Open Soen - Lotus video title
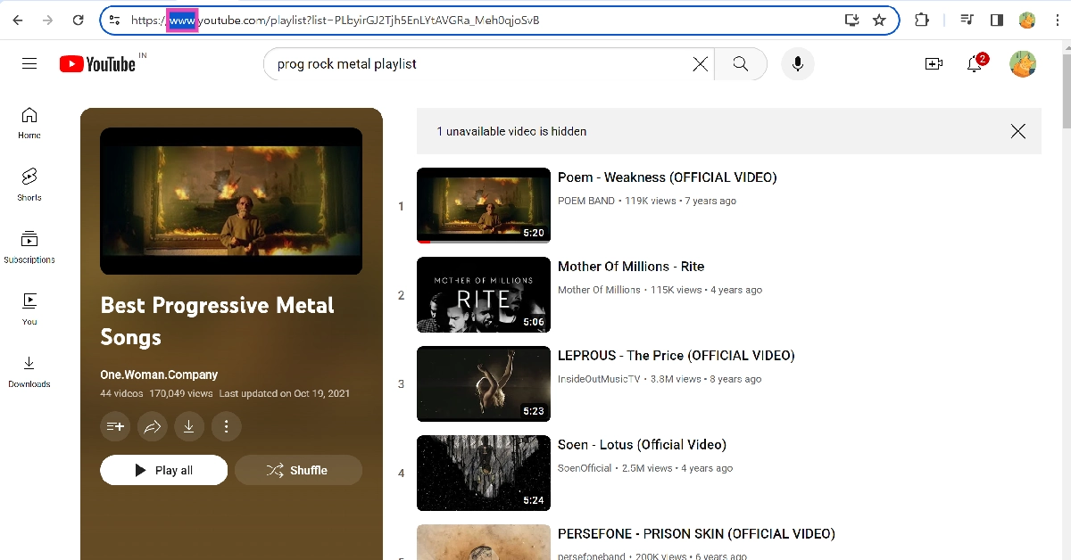Screen dimensions: 1071x560 pos(642,445)
